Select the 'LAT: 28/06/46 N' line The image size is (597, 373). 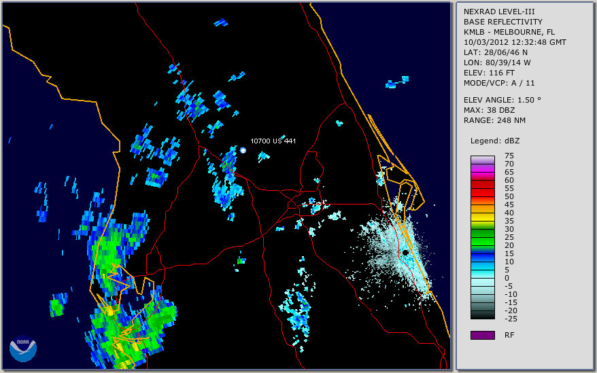click(x=495, y=52)
